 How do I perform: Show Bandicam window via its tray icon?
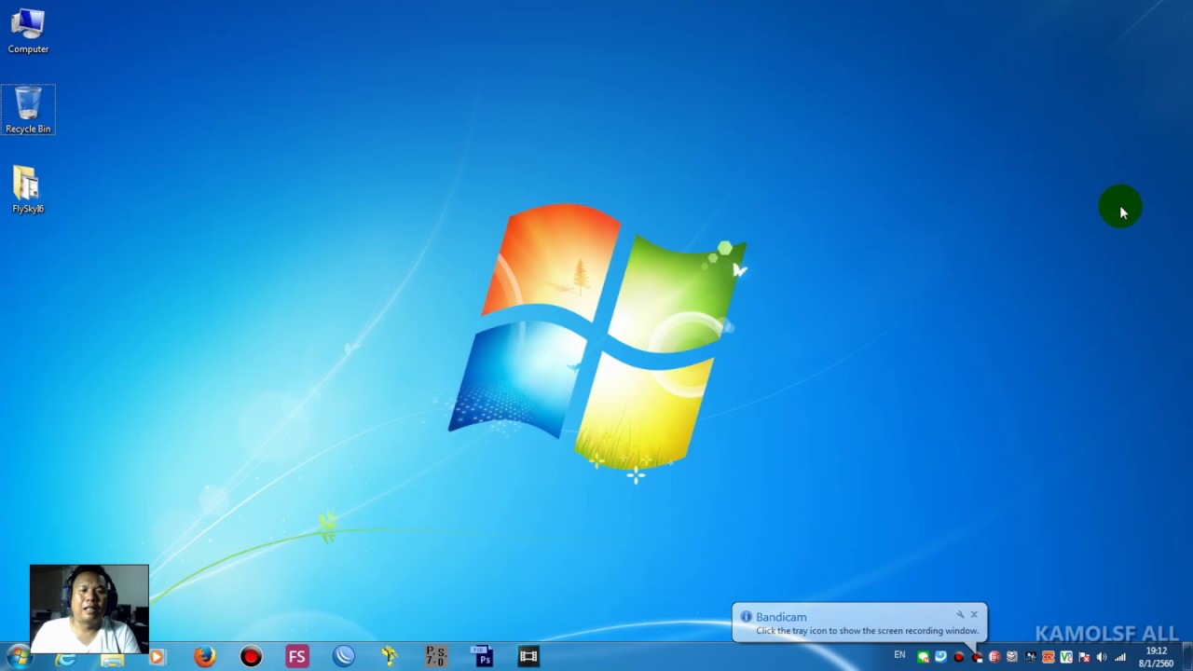(x=977, y=658)
